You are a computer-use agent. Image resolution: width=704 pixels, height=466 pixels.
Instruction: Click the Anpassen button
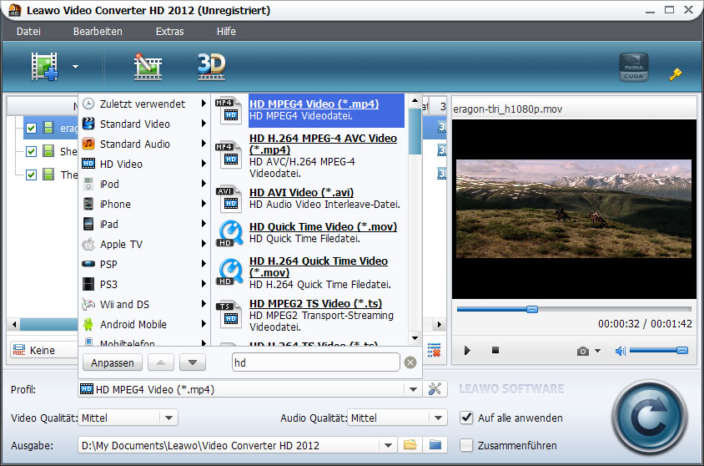112,362
